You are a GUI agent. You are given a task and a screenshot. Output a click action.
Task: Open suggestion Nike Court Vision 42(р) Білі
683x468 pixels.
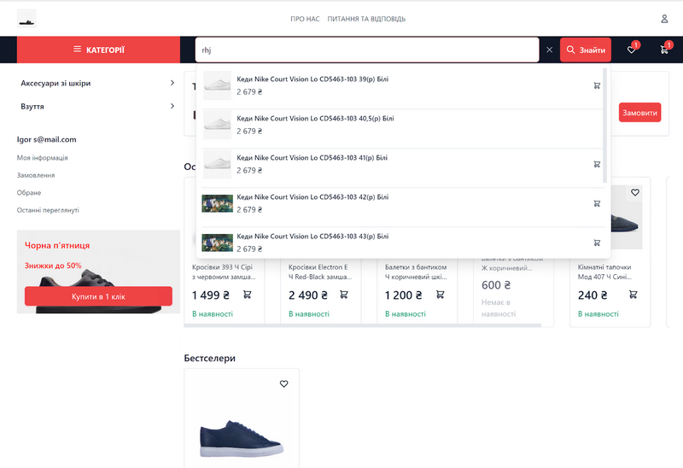click(312, 196)
